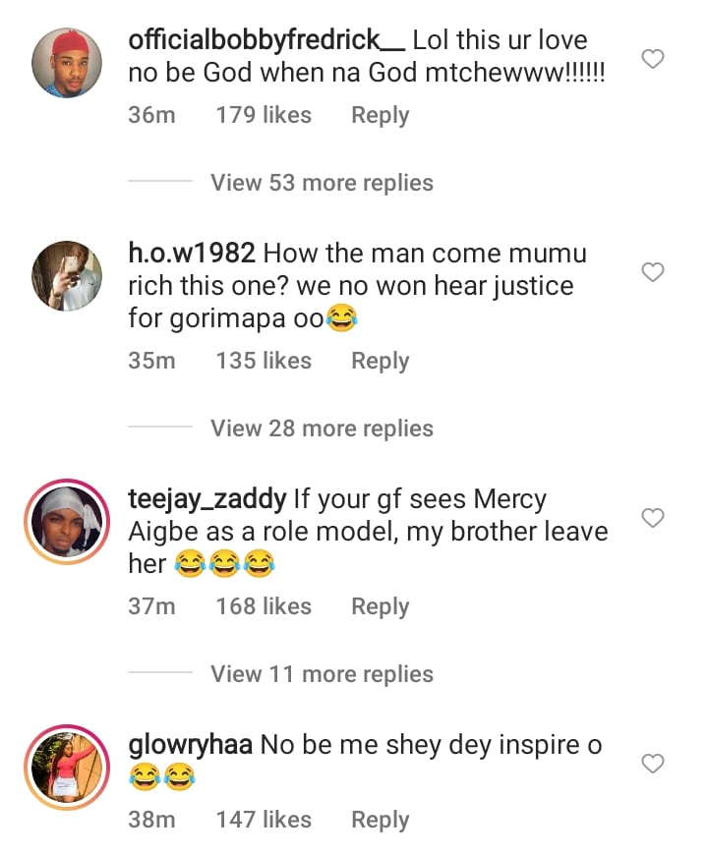Screen dimensions: 708x857
Task: Reply to h.o.w1982's comment
Action: coord(380,361)
